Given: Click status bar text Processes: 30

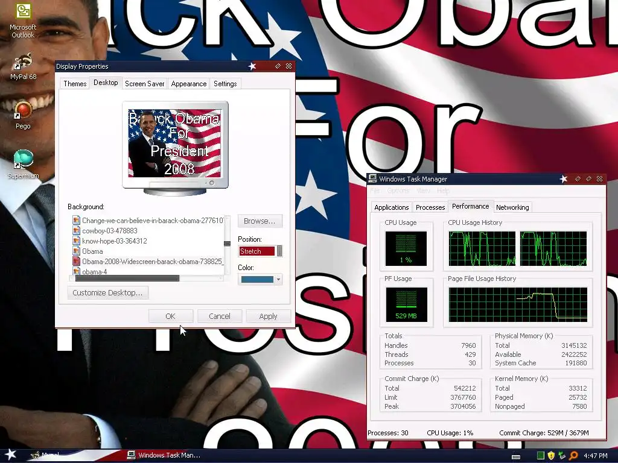Looking at the screenshot, I should 388,433.
